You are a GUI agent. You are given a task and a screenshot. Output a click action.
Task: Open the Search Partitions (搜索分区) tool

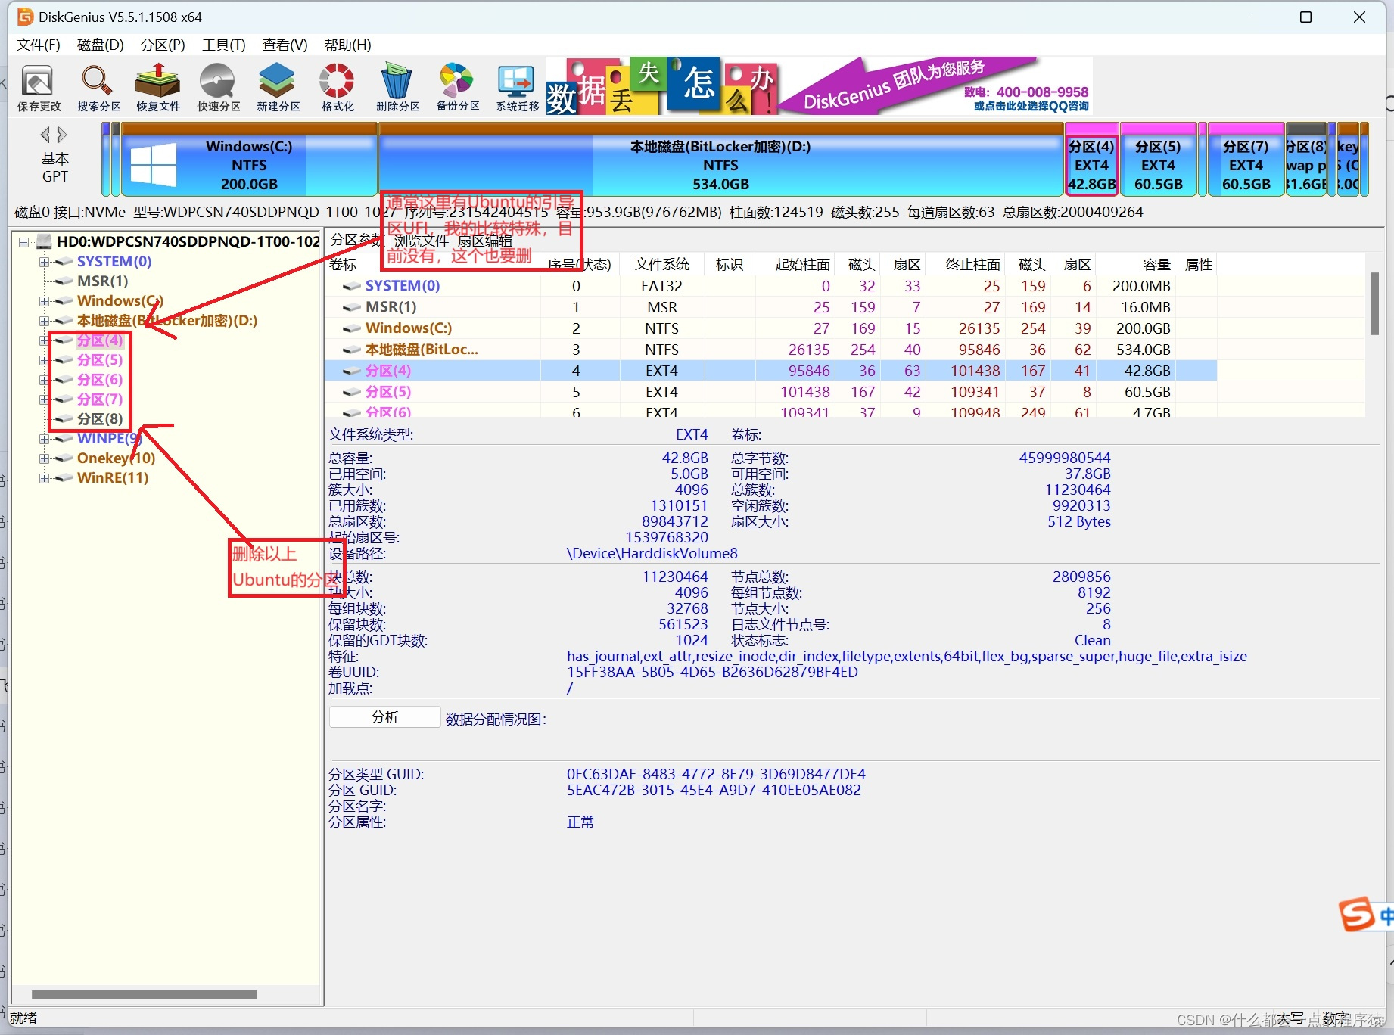98,88
